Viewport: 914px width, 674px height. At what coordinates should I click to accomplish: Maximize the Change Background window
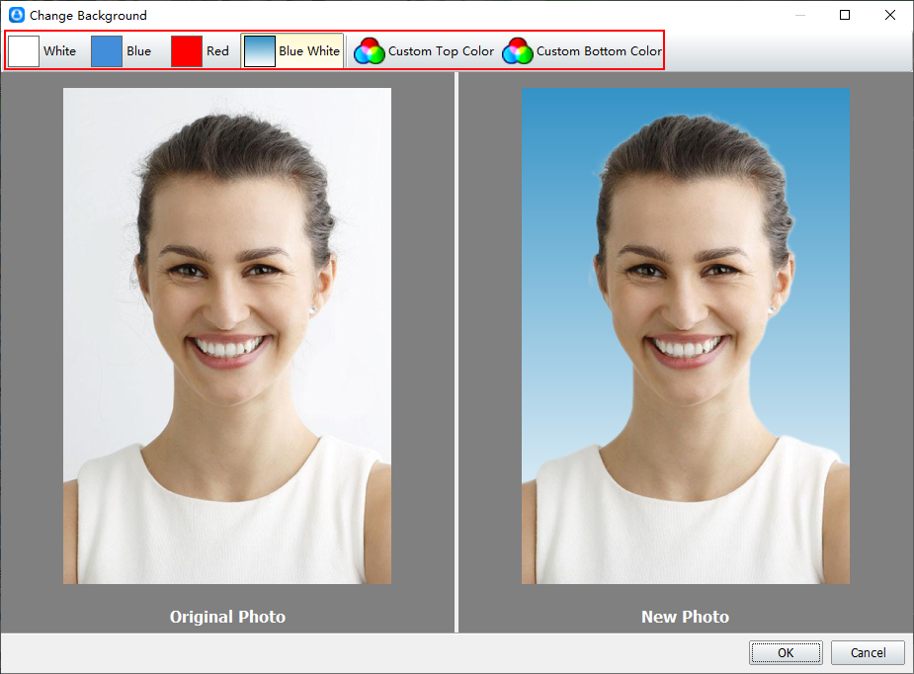pyautogui.click(x=845, y=15)
